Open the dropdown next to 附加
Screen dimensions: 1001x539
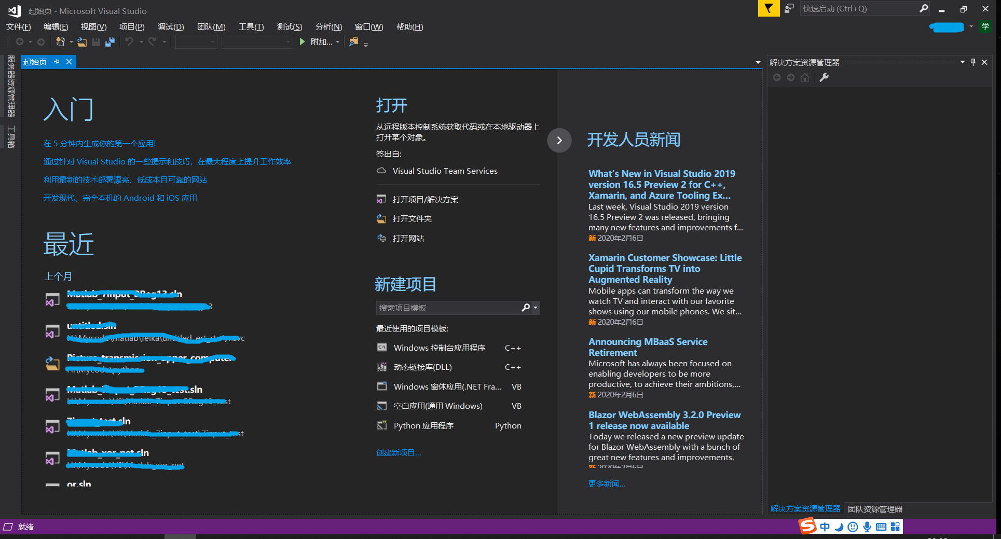[338, 42]
